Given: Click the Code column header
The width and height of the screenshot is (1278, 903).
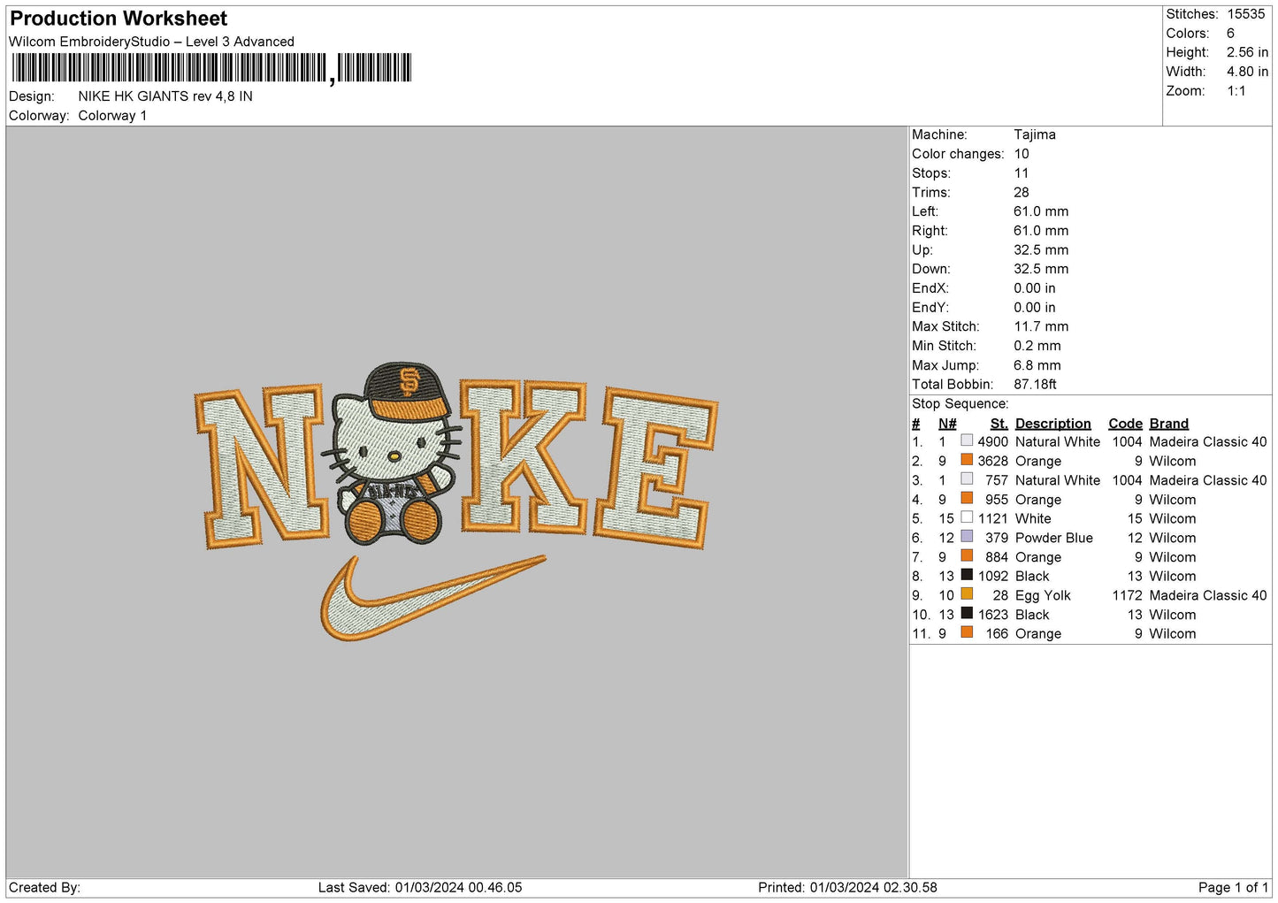Looking at the screenshot, I should 1125,424.
